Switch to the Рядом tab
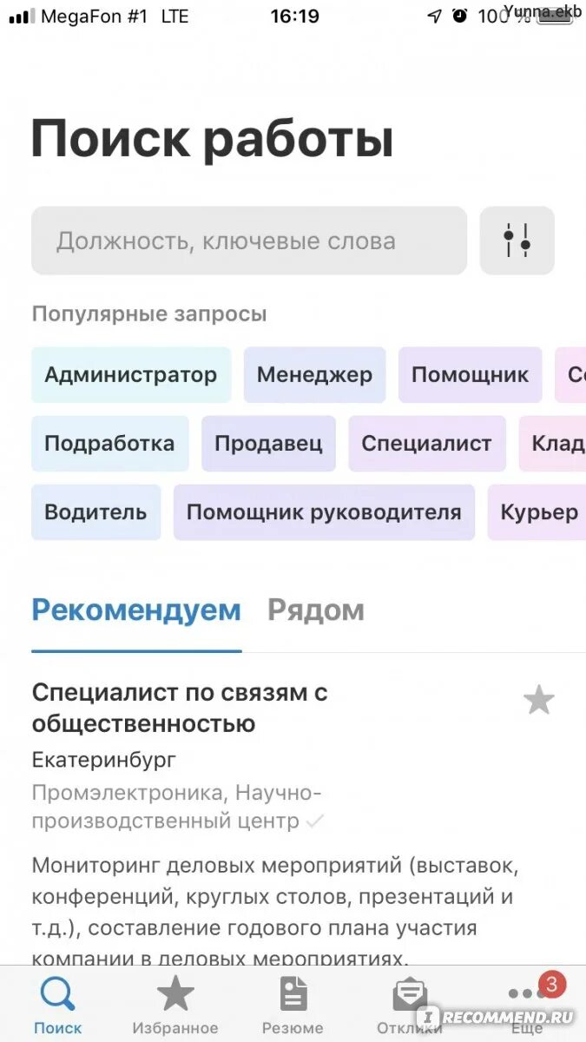586x1042 pixels. coord(316,610)
